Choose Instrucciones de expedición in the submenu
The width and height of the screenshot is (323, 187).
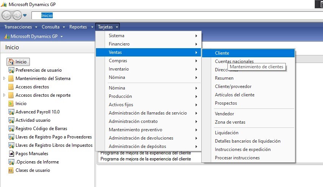pos(248,149)
